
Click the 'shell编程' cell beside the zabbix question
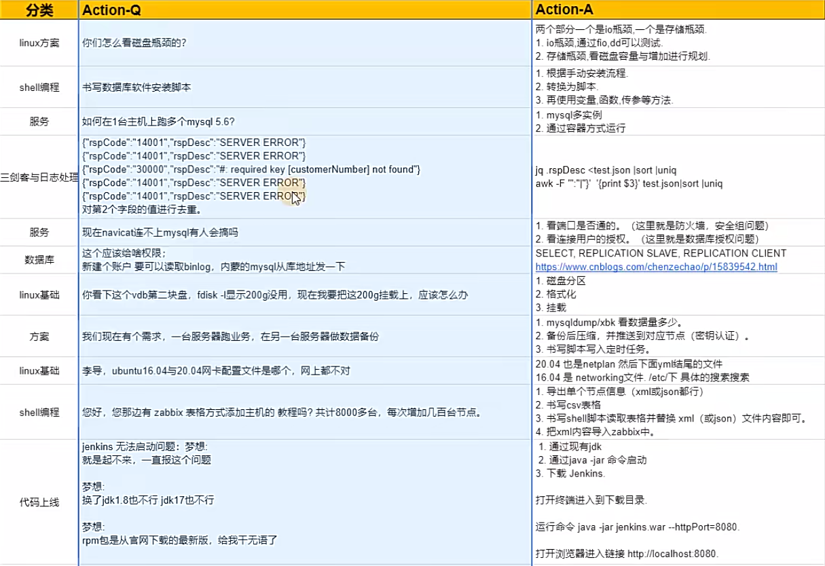(x=39, y=411)
